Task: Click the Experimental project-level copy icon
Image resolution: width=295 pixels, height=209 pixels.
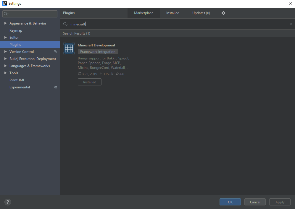Action: 56,87
